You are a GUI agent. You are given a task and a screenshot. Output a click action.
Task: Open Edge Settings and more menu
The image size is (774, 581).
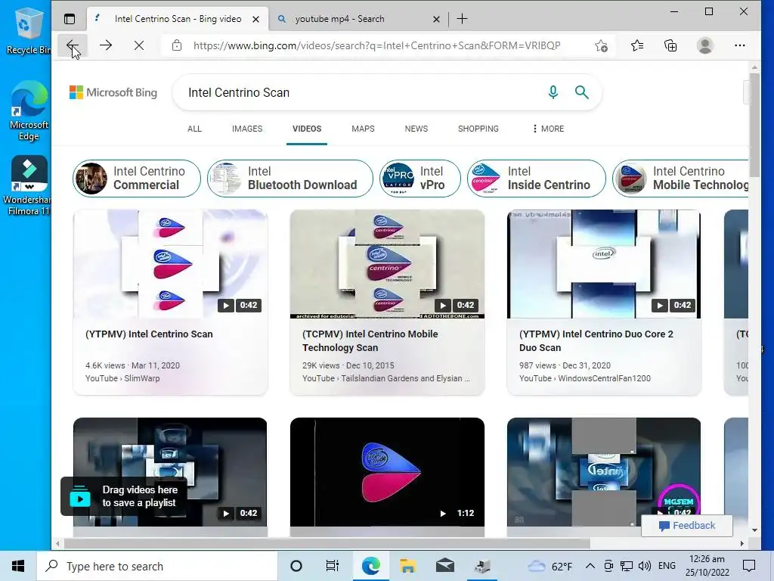[x=739, y=45]
